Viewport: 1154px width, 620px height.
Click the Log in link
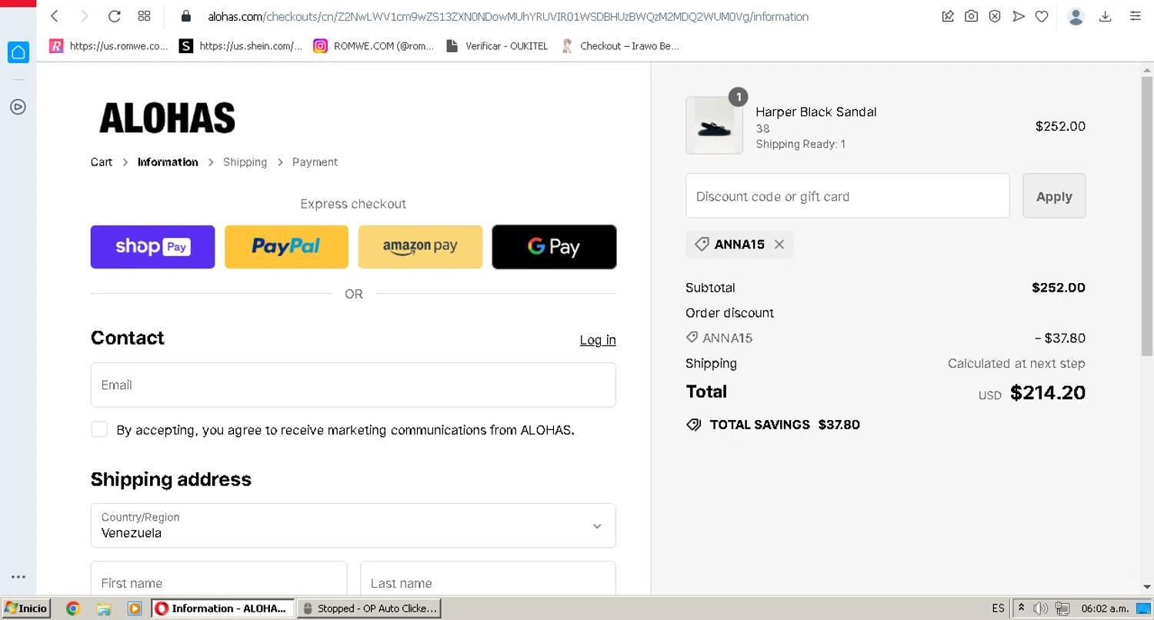click(x=598, y=340)
